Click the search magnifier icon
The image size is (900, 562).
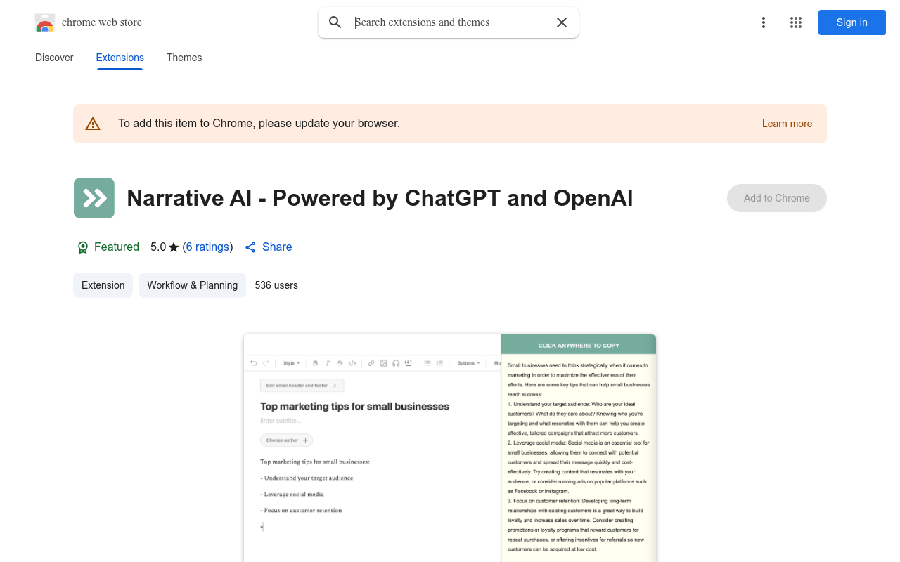click(x=335, y=22)
